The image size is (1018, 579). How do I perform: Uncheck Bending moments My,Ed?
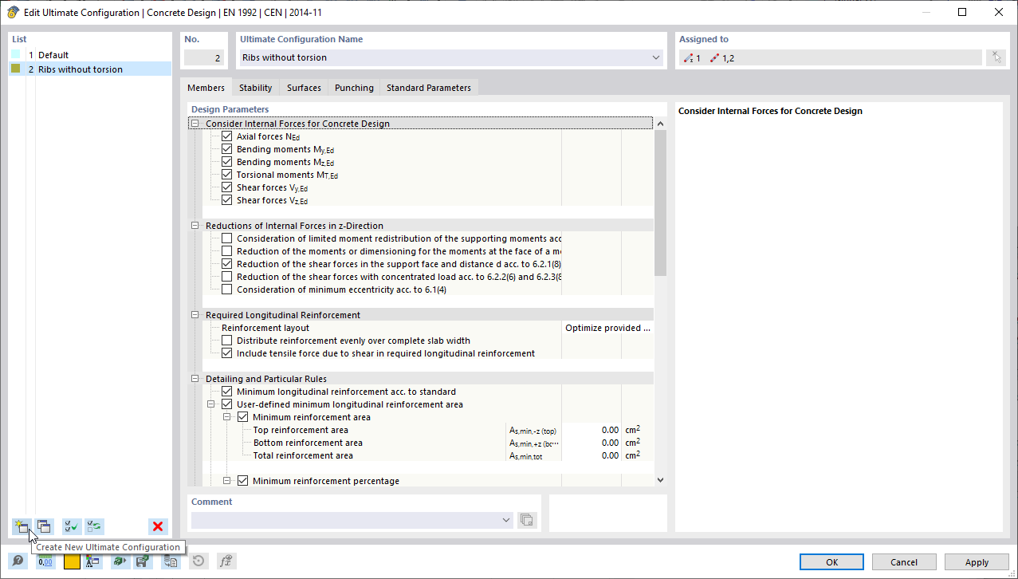(x=227, y=149)
